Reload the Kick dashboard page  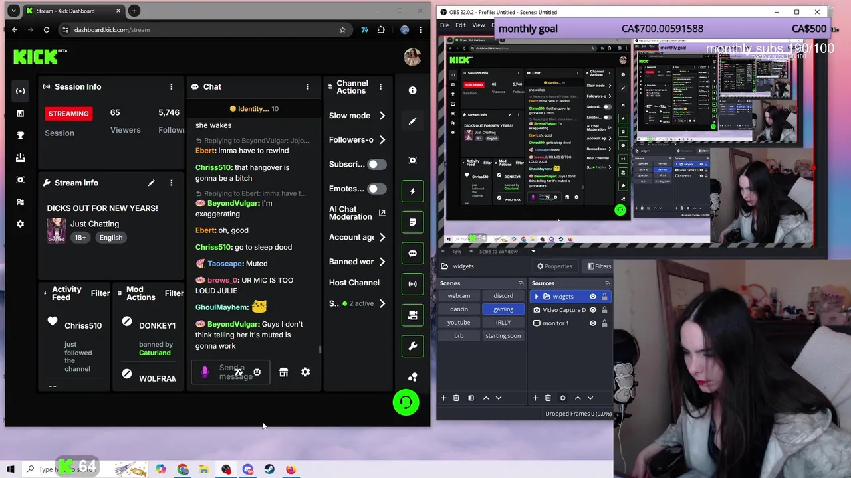click(x=46, y=30)
